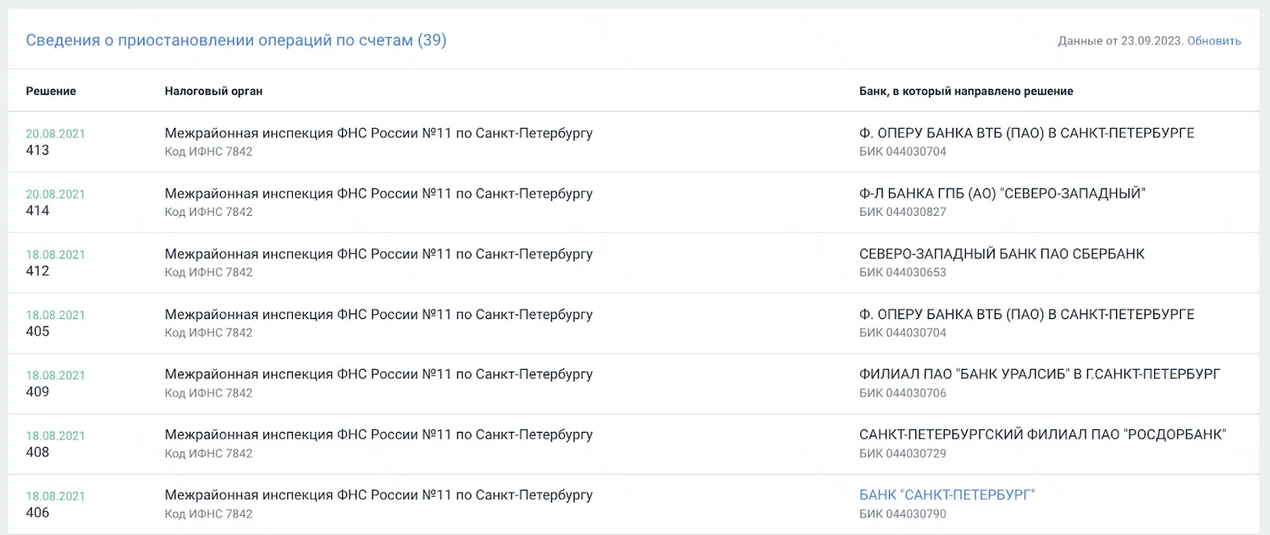The image size is (1270, 535).
Task: Open the account suspension section heading
Action: click(x=236, y=40)
